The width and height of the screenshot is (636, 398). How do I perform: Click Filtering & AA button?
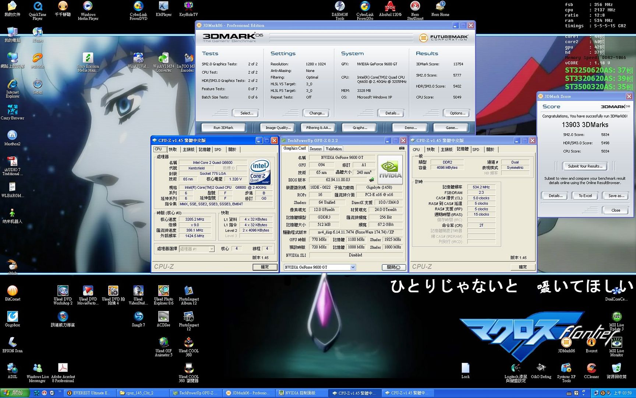pyautogui.click(x=318, y=128)
